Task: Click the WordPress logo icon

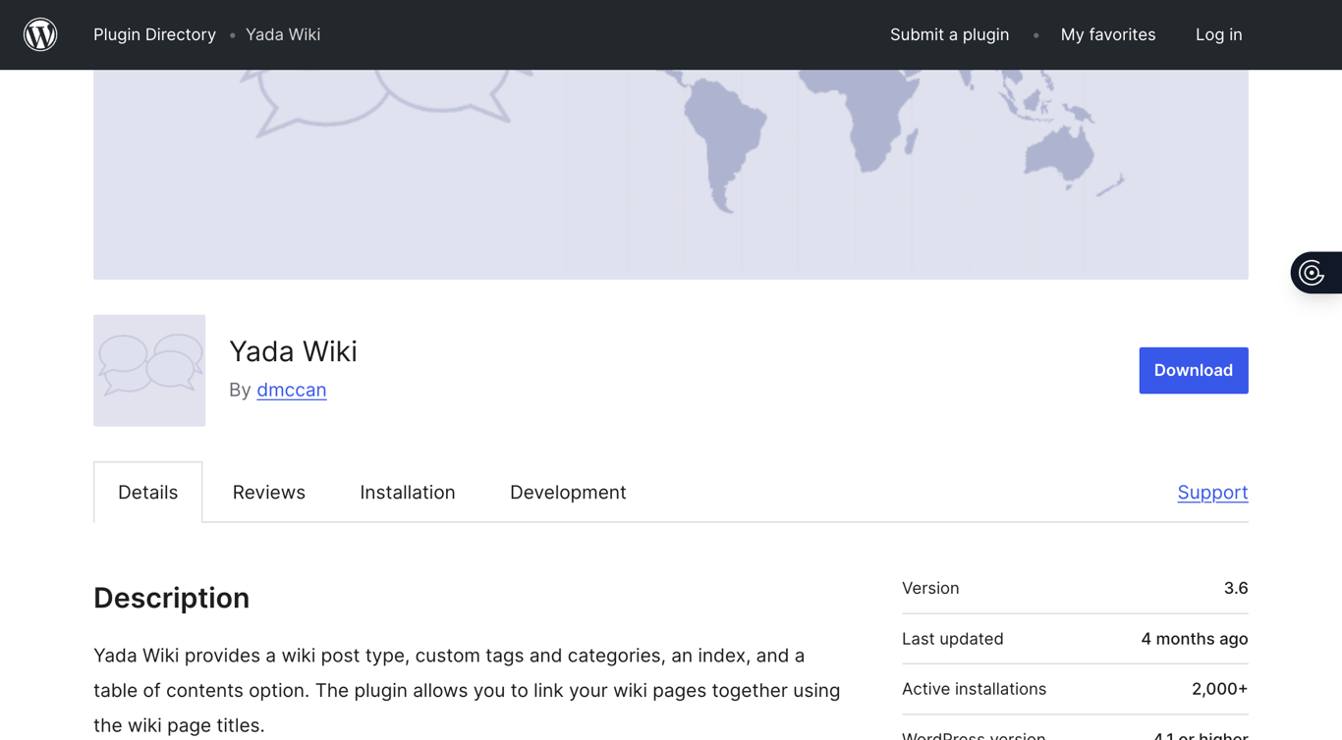Action: click(x=40, y=34)
